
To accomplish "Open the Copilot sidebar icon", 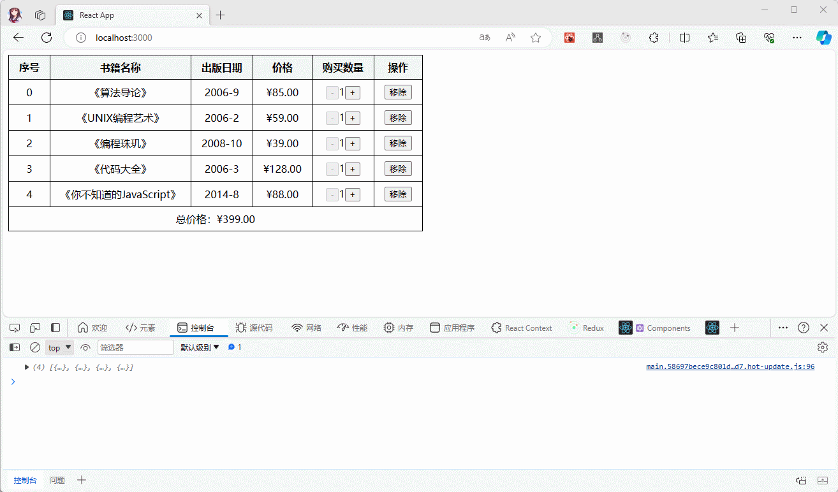I will [823, 38].
